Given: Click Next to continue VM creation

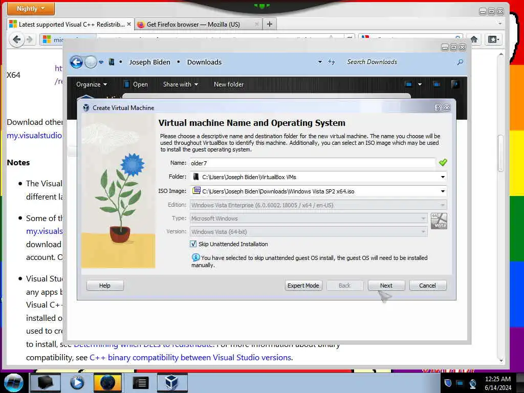Looking at the screenshot, I should point(386,286).
